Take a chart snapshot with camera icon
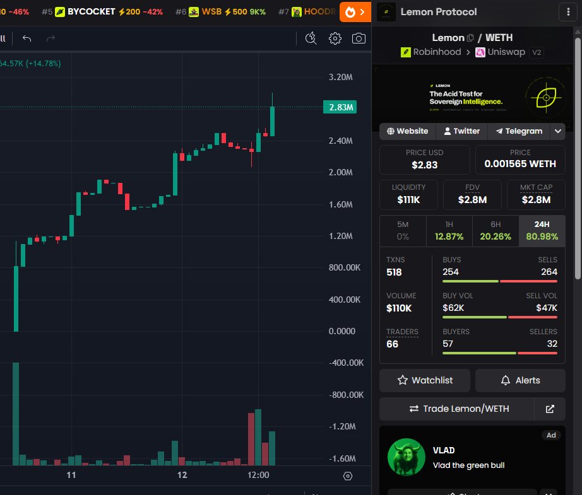582x495 pixels. click(x=359, y=38)
